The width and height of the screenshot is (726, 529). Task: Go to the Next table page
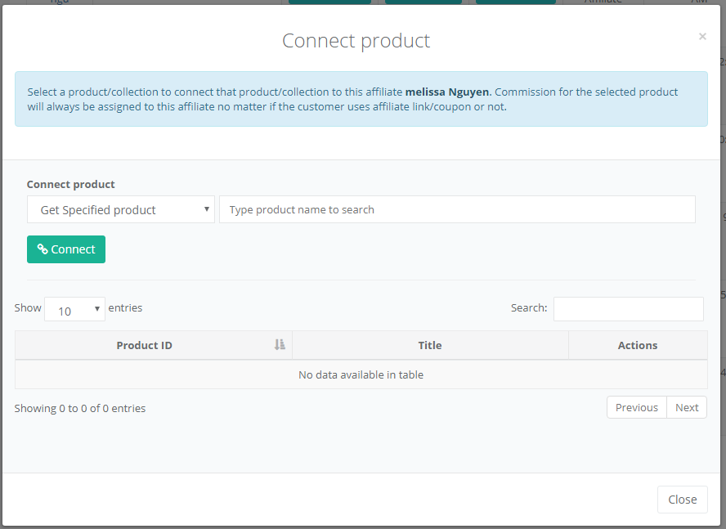[687, 407]
